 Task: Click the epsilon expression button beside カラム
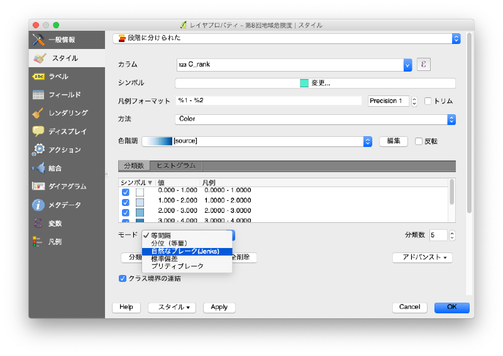point(423,65)
